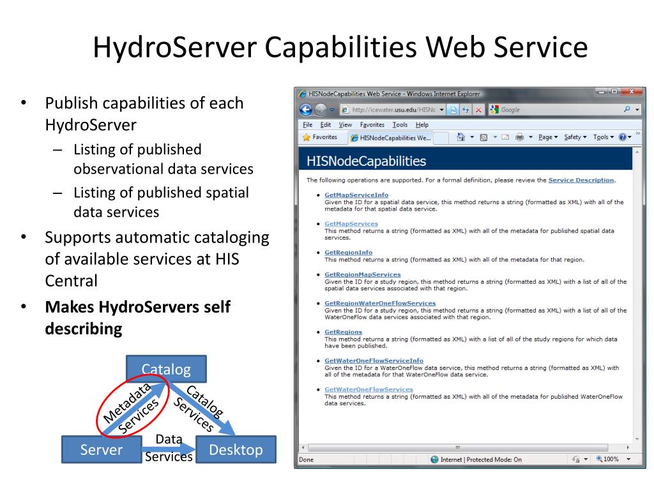The width and height of the screenshot is (654, 490).
Task: Click the Read Mail envelope icon
Action: pyautogui.click(x=505, y=137)
